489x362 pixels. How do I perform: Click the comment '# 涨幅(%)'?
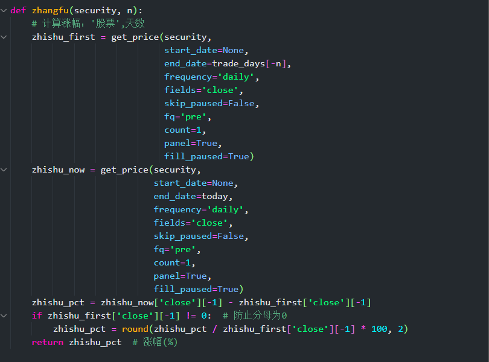click(x=155, y=342)
